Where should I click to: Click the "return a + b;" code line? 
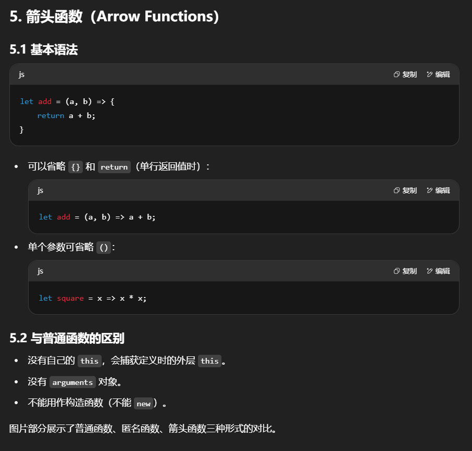pos(66,115)
